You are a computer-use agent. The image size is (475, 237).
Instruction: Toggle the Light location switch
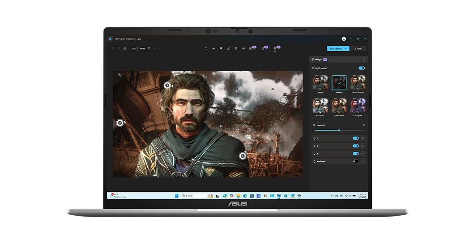[361, 68]
